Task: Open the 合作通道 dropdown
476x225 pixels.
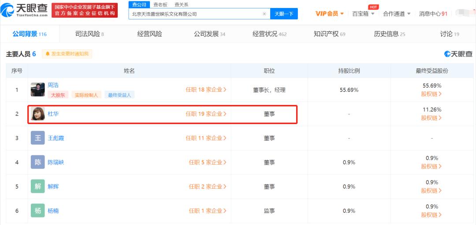Action: coord(397,14)
